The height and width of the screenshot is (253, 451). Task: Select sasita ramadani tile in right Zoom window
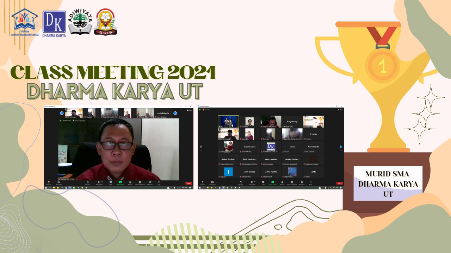pyautogui.click(x=271, y=160)
